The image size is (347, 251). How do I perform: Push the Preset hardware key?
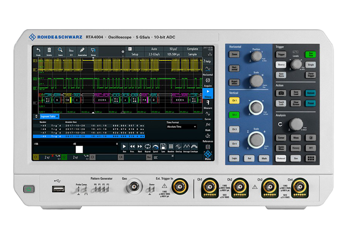coord(310,103)
